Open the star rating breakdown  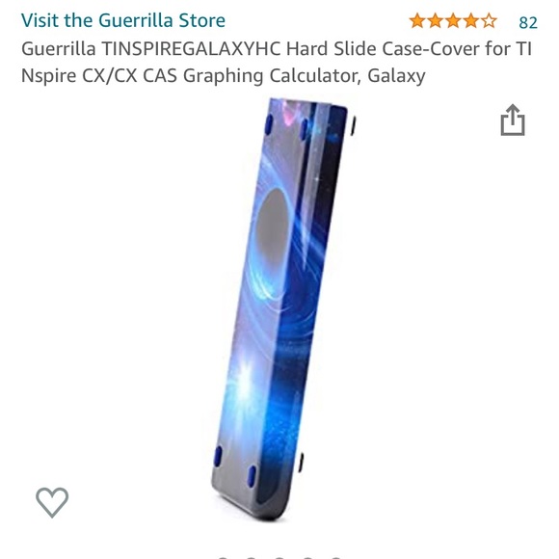[x=453, y=21]
